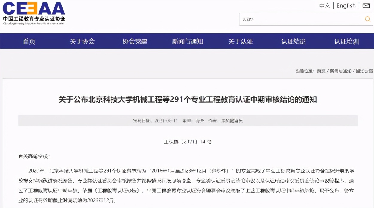374x208 pixels.
Task: Open the 首页 navigation menu item
Action: pyautogui.click(x=28, y=41)
